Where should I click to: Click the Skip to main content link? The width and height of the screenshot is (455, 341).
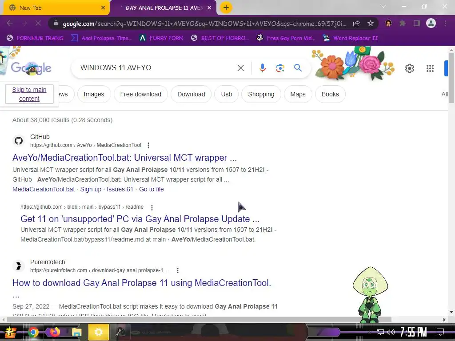click(x=29, y=94)
